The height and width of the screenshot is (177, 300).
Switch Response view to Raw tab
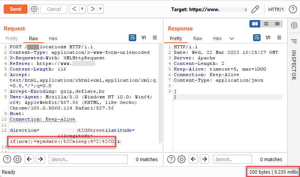click(x=198, y=39)
